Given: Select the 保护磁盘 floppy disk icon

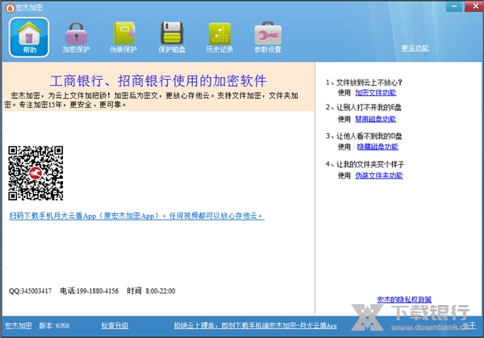Looking at the screenshot, I should pos(172,37).
